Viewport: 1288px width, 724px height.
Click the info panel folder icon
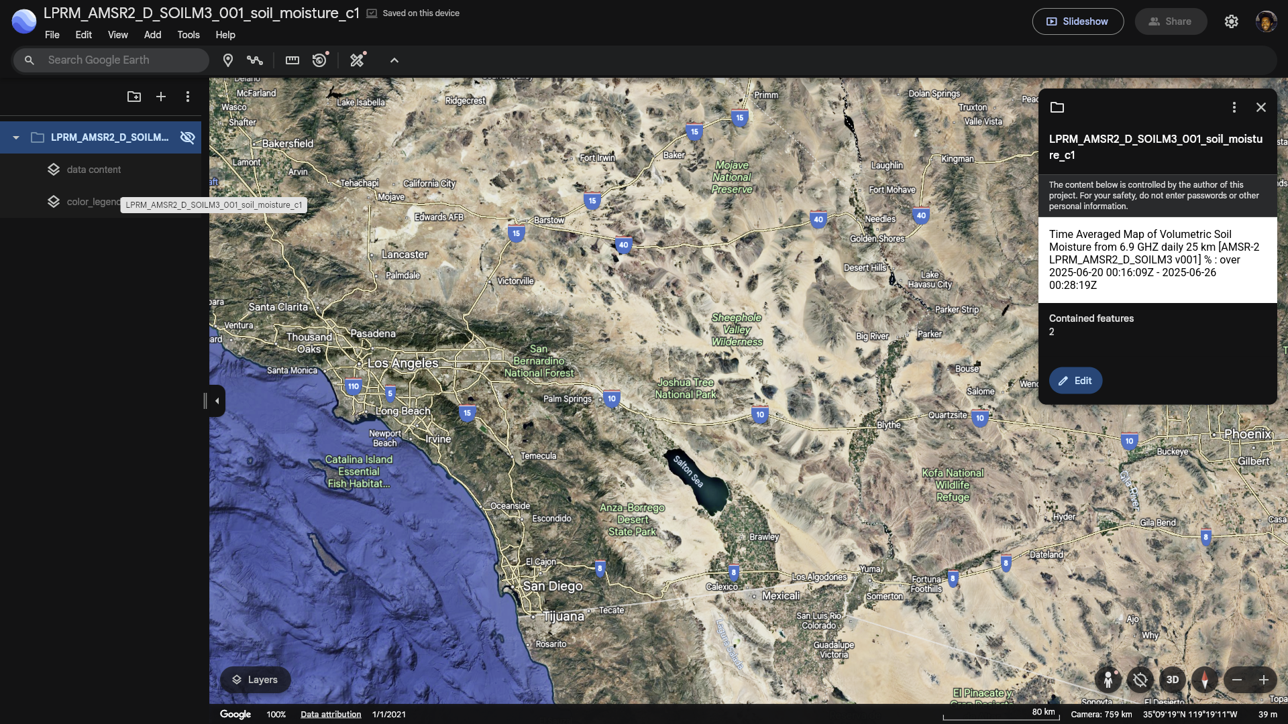[1057, 107]
